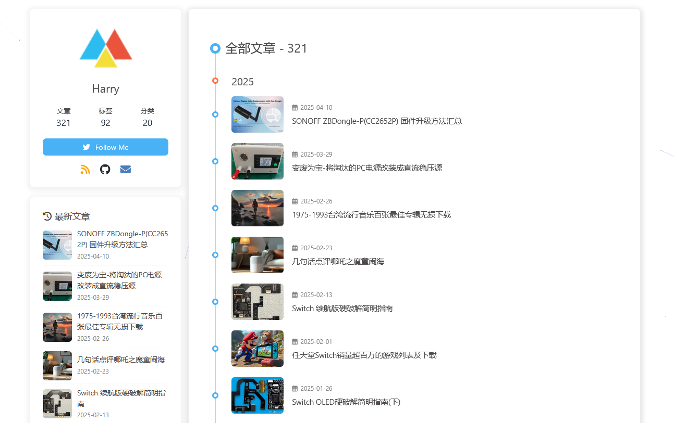
Task: Click the timeline 2025-04-10 date text
Action: pyautogui.click(x=316, y=108)
